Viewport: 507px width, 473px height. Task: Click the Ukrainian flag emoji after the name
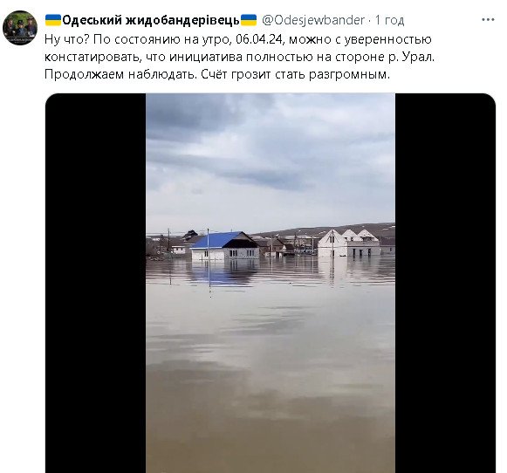tap(249, 20)
